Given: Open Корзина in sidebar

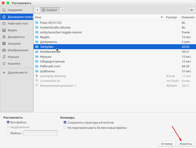Looking at the screenshot, I should pos(17,64).
